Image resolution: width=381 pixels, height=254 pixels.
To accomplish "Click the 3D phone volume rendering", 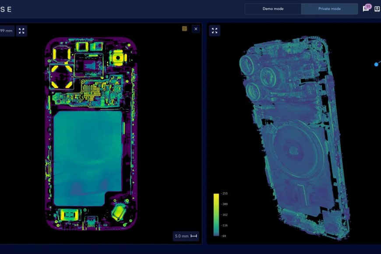I will pos(295,138).
